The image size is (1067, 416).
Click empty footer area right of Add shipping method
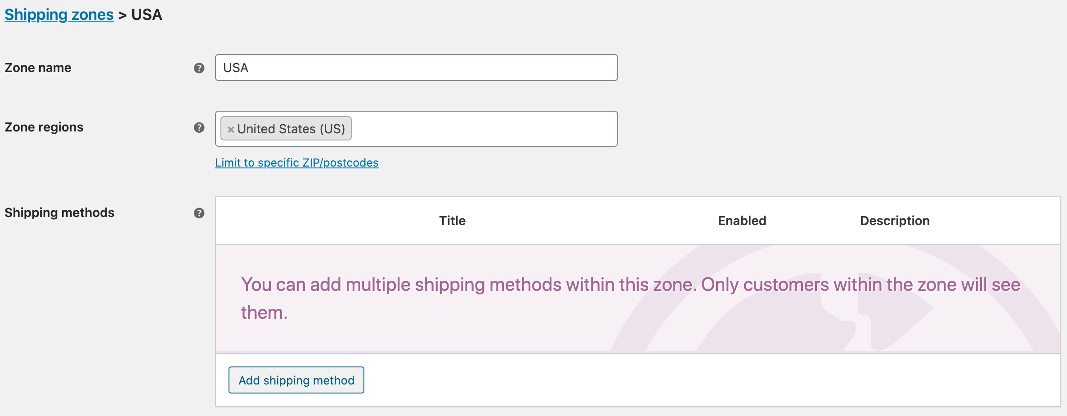711,380
